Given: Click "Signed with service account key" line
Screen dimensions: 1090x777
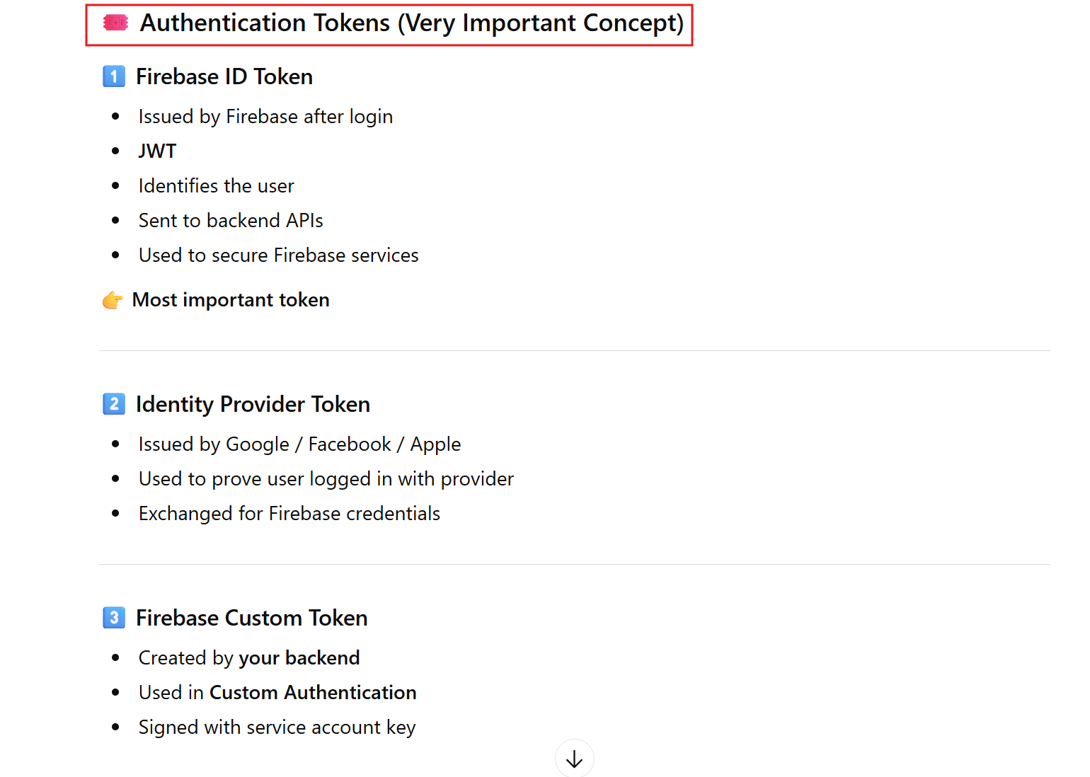Looking at the screenshot, I should pyautogui.click(x=277, y=727).
